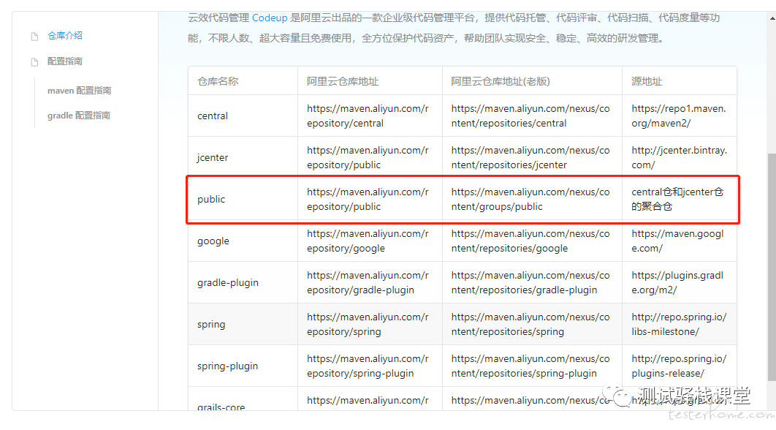Click the old repositories/jcenter nexus address
Viewport: 776px width, 430px height.
[x=530, y=157]
